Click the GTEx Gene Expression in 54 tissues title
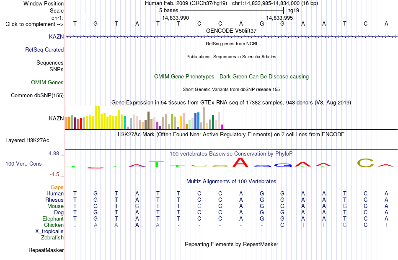The width and height of the screenshot is (398, 260). coord(231,102)
